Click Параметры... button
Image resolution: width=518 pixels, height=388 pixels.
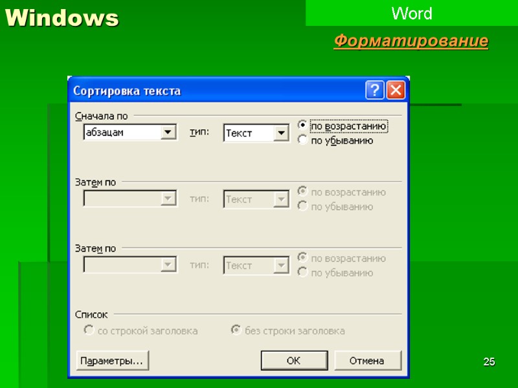click(112, 361)
